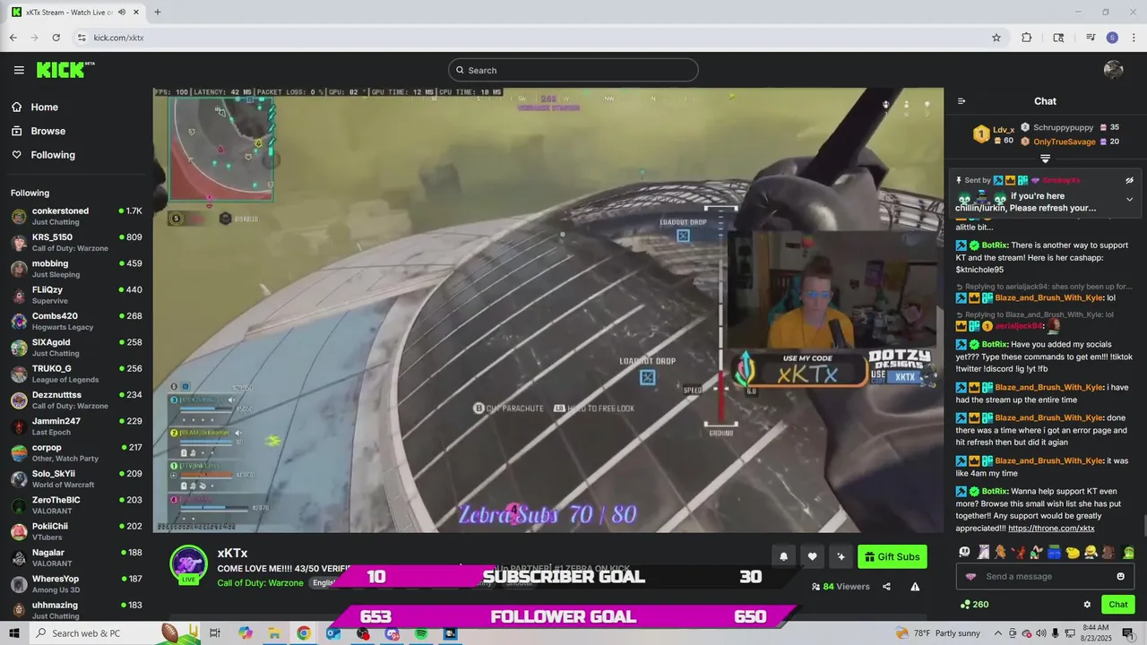Report the stream with warning icon

(x=915, y=587)
